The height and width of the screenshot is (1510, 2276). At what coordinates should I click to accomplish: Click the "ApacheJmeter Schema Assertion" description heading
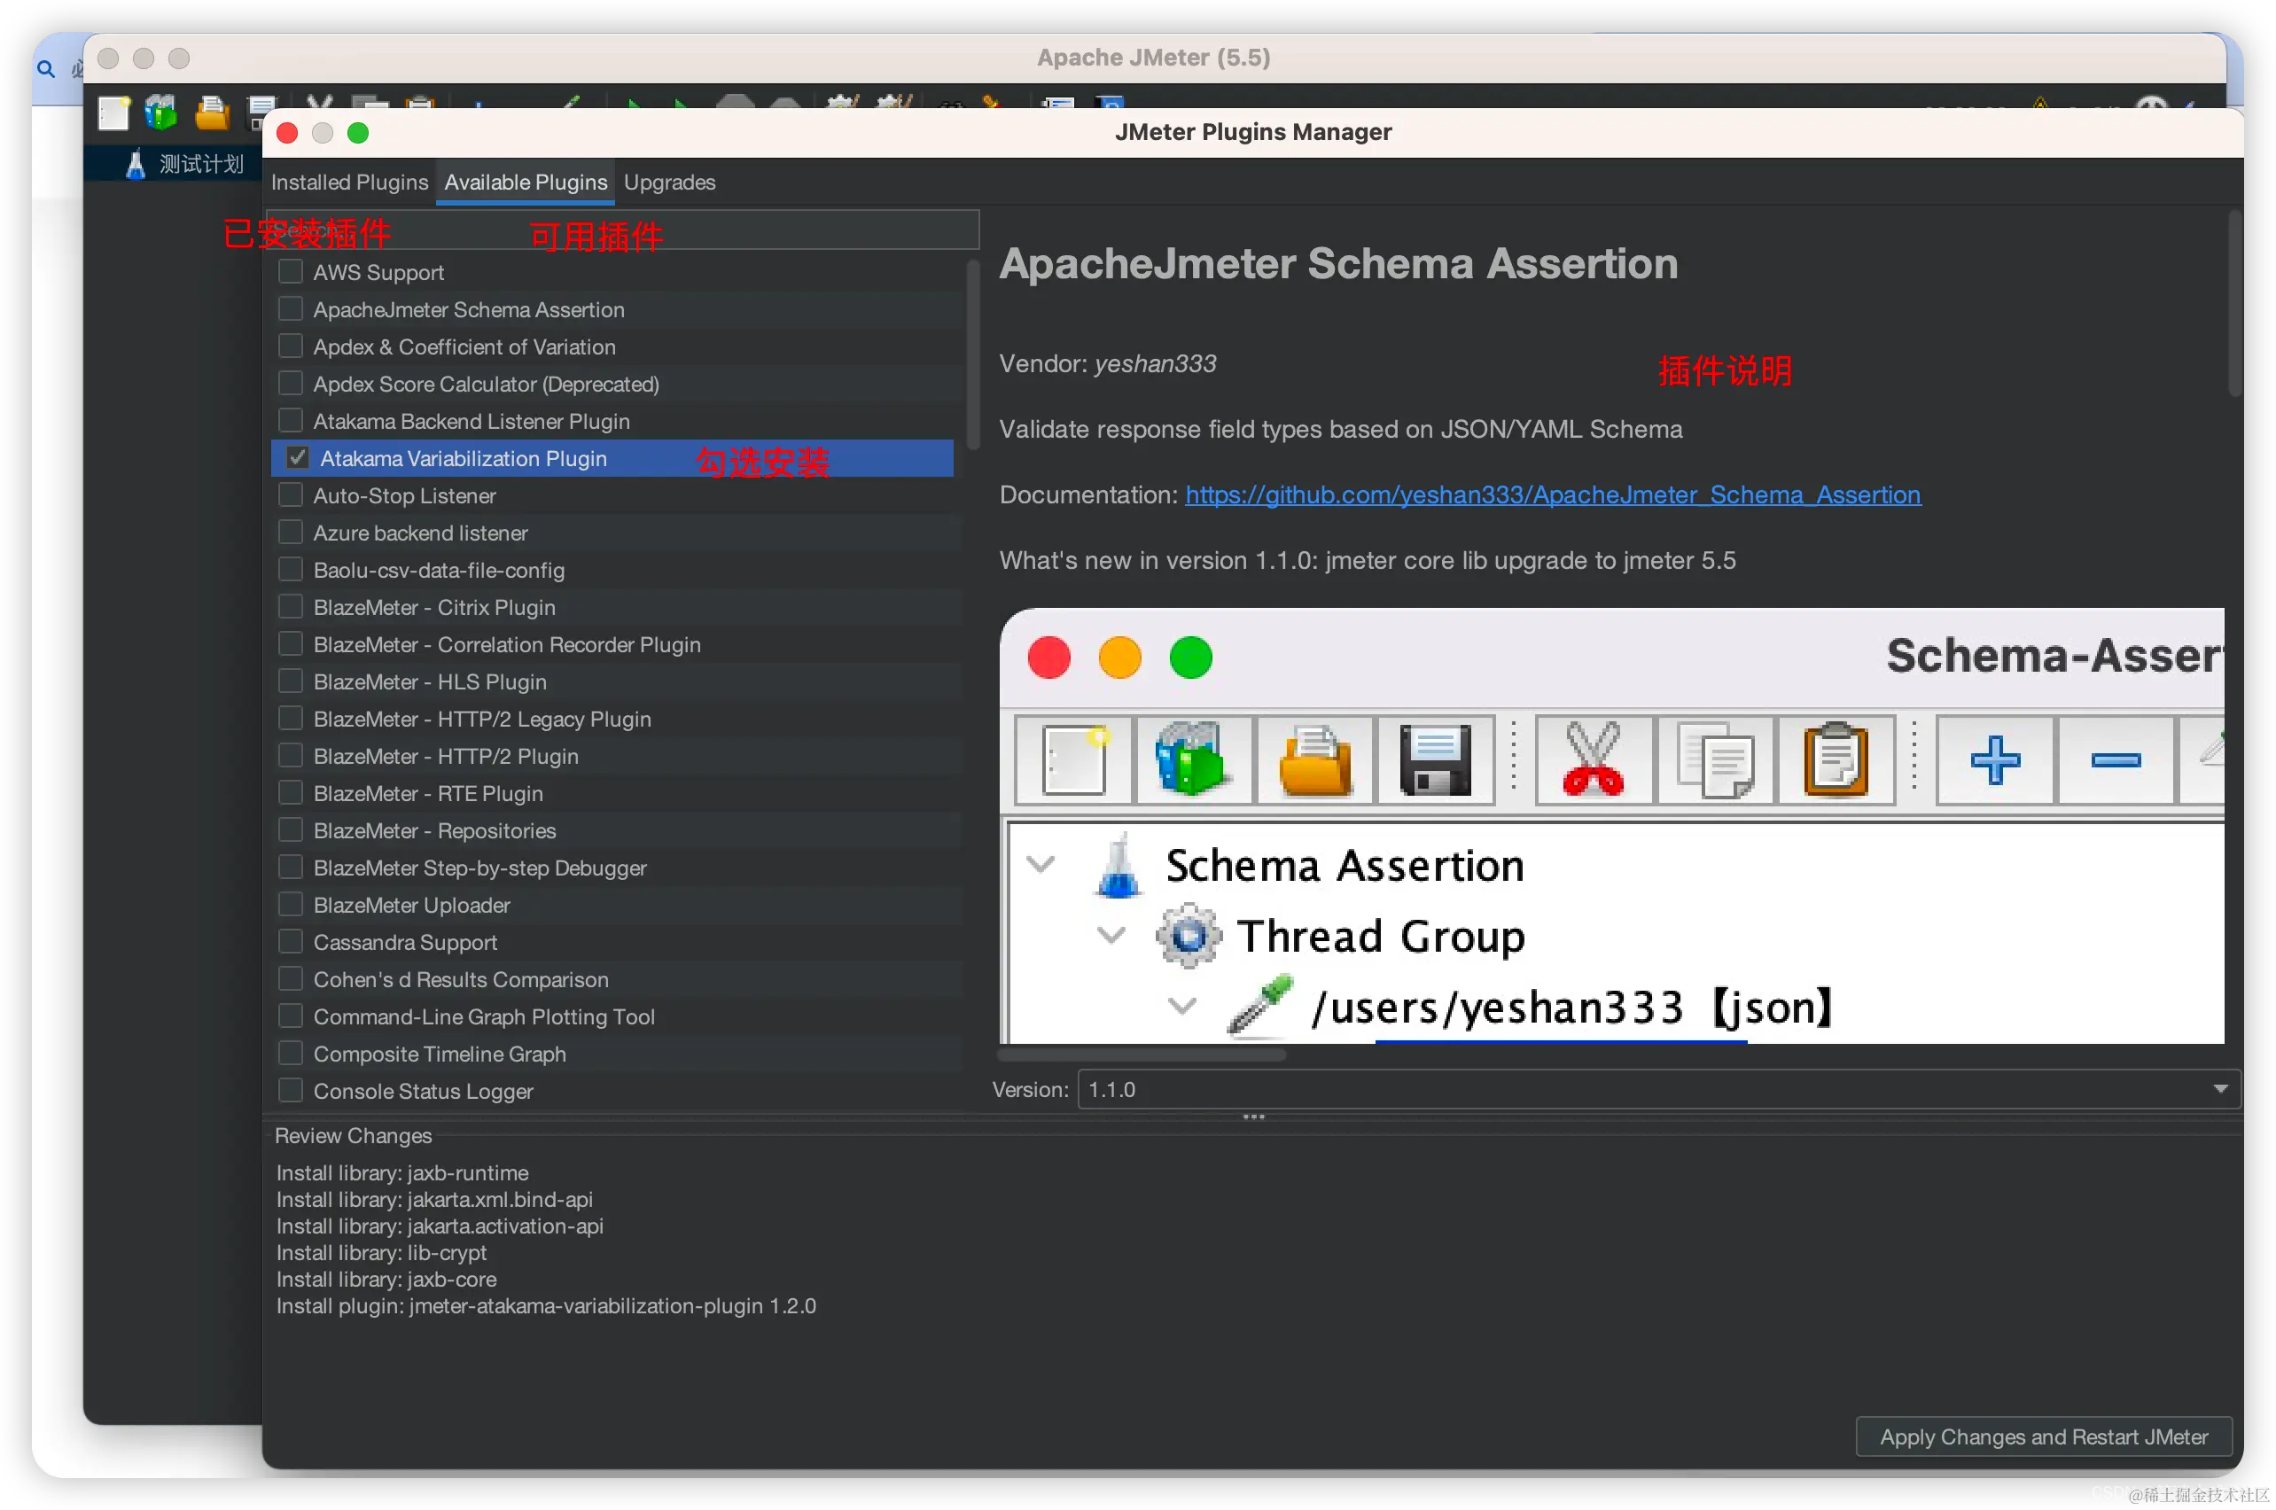1338,264
